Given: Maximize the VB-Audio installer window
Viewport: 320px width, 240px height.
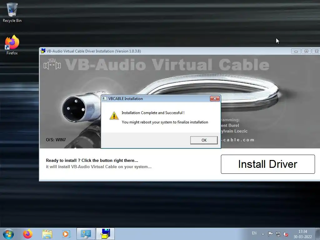Looking at the screenshot, I should click(306, 51).
